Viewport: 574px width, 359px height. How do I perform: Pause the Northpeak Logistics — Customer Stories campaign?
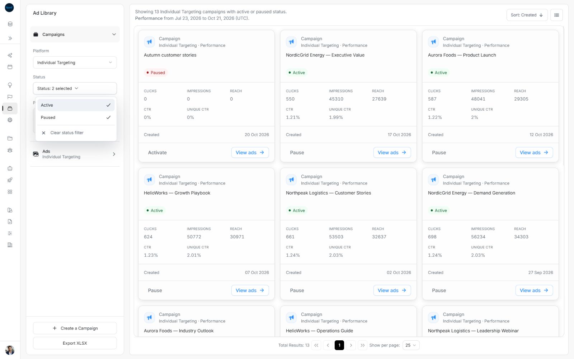tap(297, 290)
